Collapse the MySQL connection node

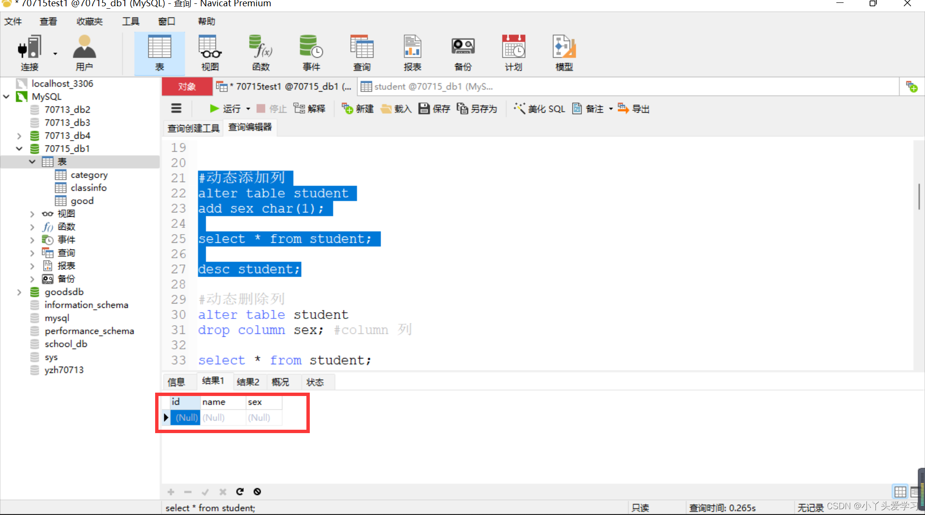[x=7, y=96]
